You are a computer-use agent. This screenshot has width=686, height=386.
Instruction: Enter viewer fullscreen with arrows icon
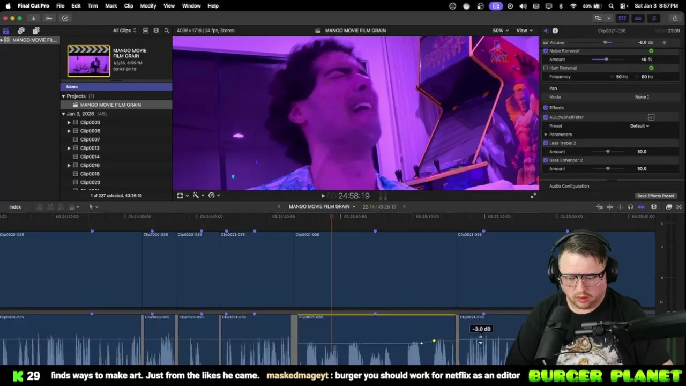click(533, 196)
